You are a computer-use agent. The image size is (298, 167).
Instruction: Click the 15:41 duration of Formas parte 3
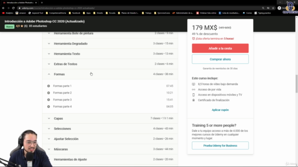[169, 100]
